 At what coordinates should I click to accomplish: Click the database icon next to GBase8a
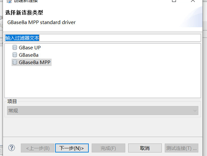pos(15,55)
